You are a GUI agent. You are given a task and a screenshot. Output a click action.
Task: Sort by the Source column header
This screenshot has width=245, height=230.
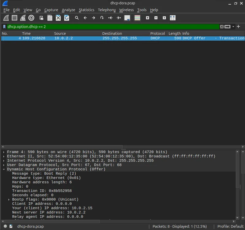coord(77,34)
